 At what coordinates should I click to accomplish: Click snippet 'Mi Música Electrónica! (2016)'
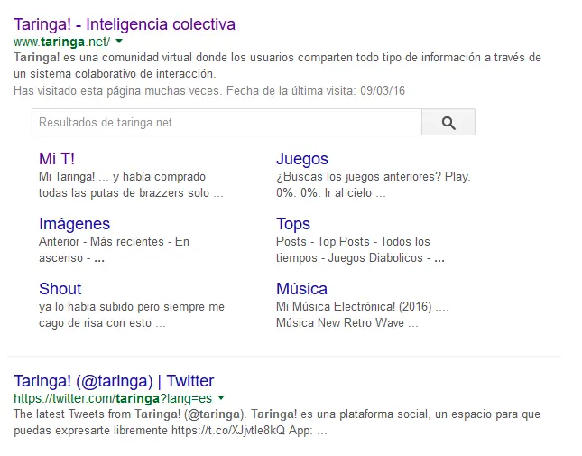click(x=354, y=307)
